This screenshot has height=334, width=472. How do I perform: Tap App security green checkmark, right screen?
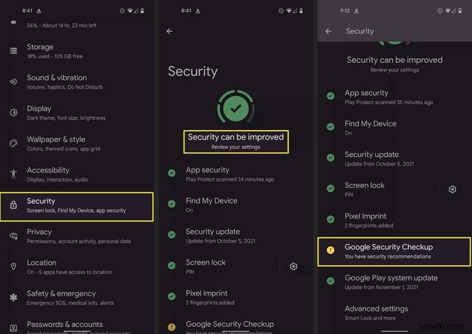point(330,96)
